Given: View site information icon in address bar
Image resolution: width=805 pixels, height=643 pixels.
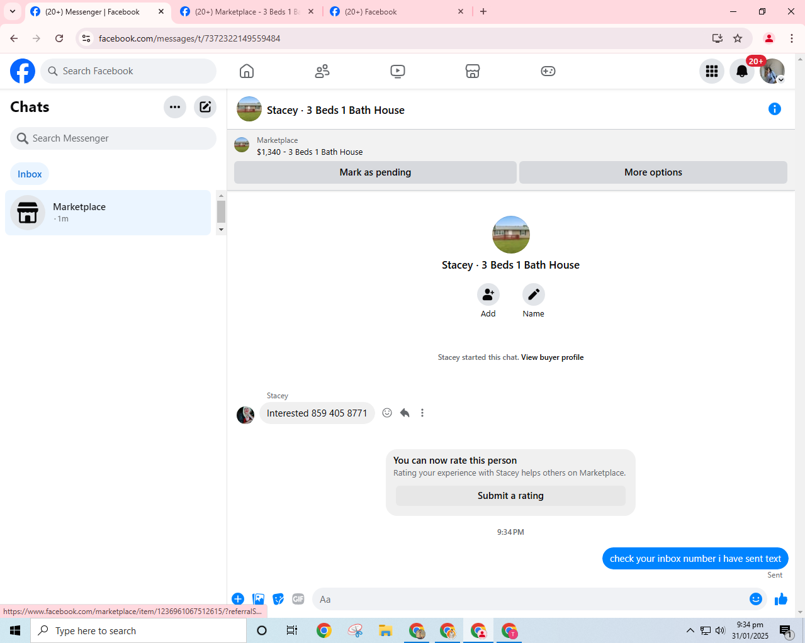Looking at the screenshot, I should [x=86, y=38].
